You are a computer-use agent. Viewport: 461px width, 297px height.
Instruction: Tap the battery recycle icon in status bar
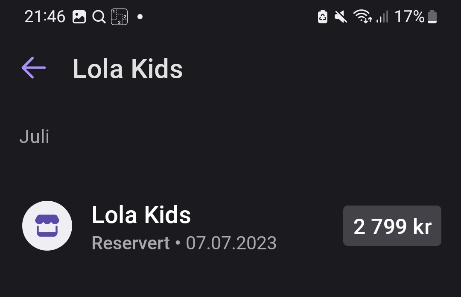pos(323,17)
